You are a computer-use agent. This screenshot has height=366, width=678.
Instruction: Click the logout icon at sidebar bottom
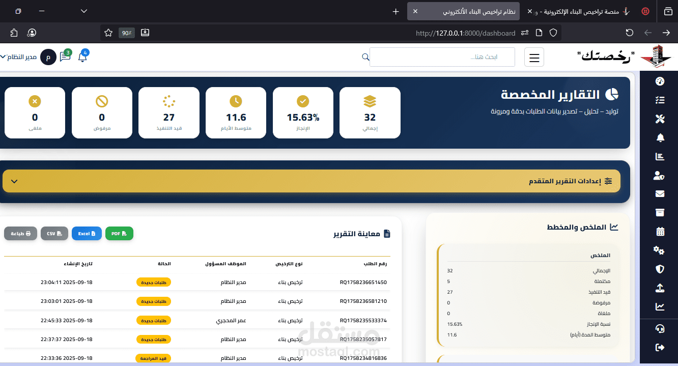[659, 347]
